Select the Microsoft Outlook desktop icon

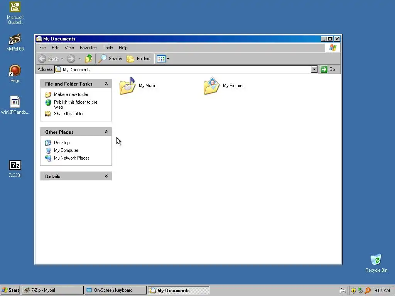tap(15, 13)
